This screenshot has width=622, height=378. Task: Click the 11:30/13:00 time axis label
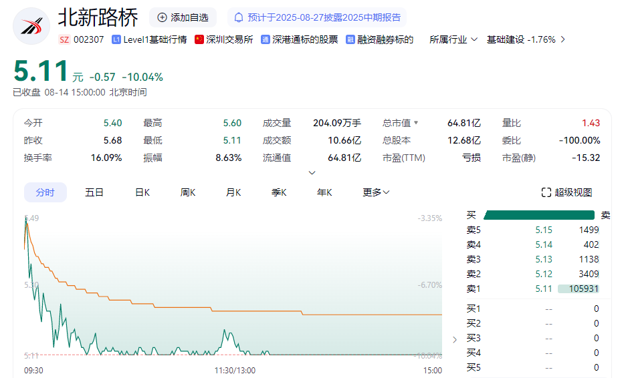click(235, 371)
